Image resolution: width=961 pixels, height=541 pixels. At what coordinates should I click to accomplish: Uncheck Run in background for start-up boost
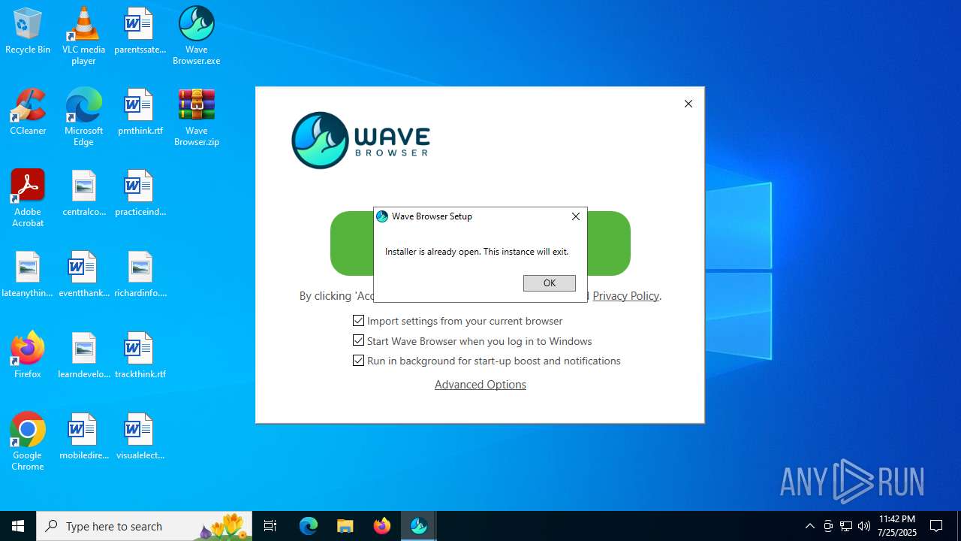pos(358,361)
